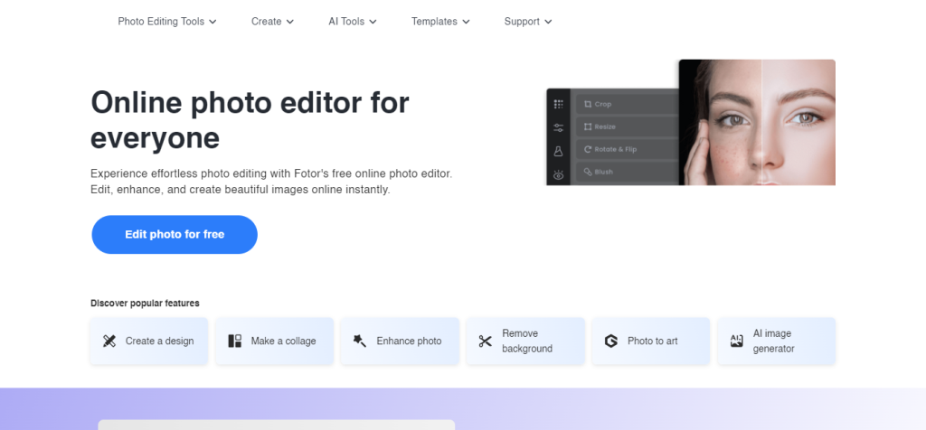Click the Edit photo for free button
The height and width of the screenshot is (430, 926).
pyautogui.click(x=175, y=234)
